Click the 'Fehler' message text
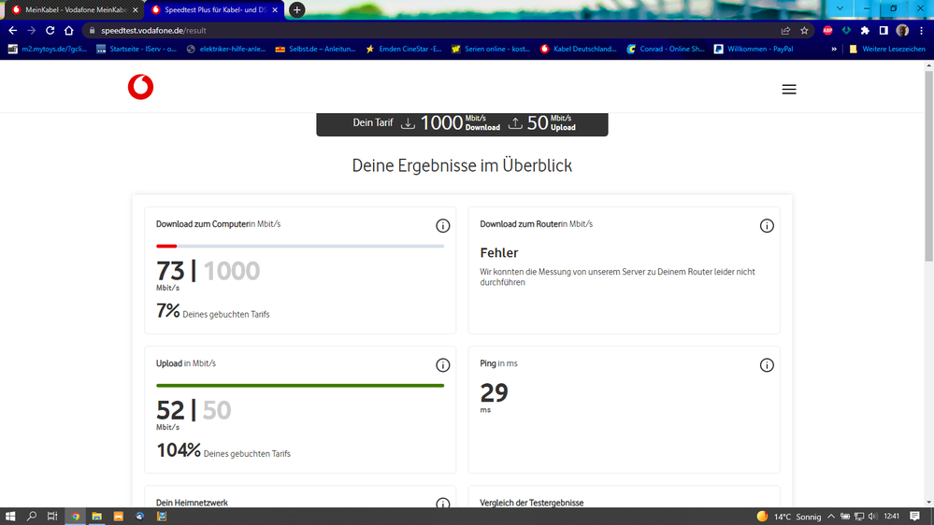Image resolution: width=934 pixels, height=525 pixels. click(x=499, y=253)
